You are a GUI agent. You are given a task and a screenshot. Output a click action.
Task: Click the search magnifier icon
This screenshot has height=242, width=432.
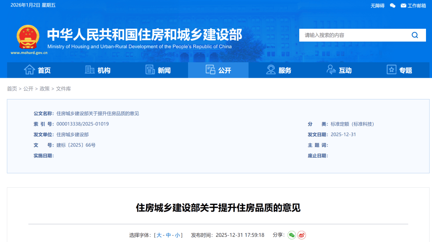click(415, 35)
